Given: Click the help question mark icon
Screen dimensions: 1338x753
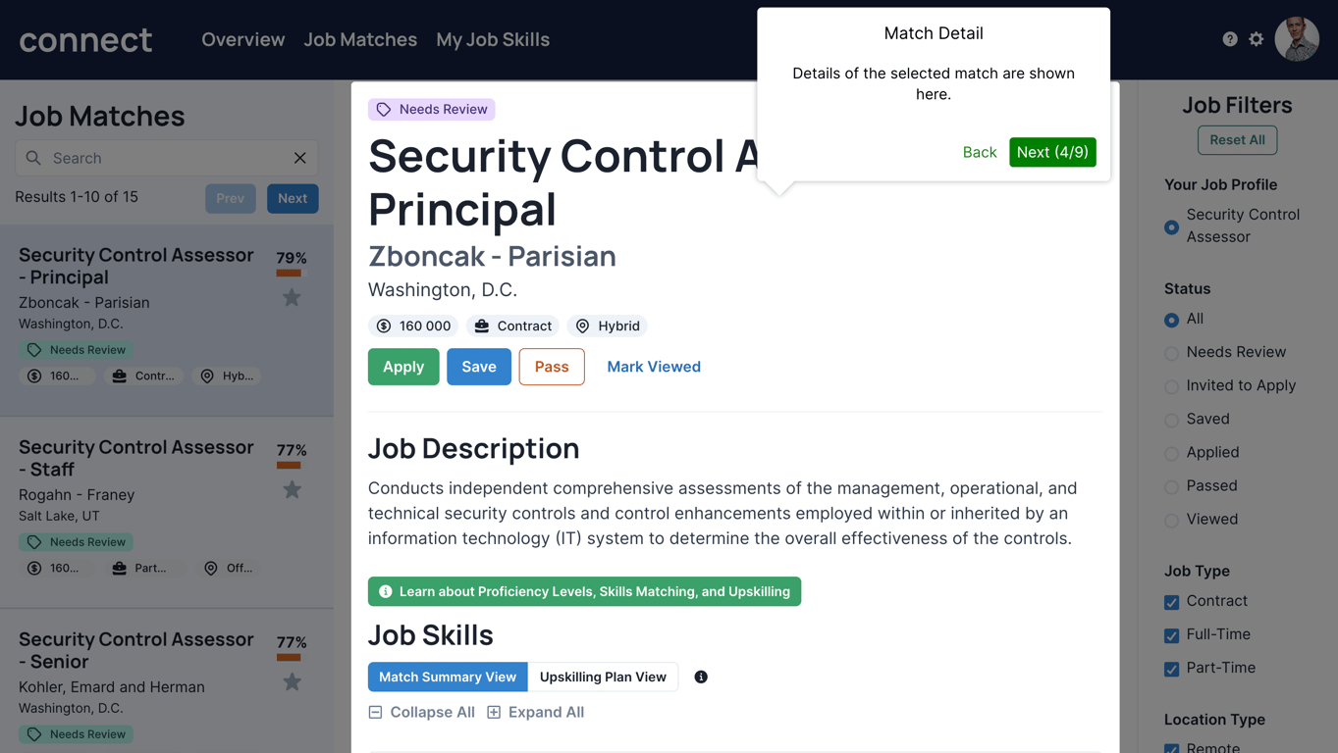Looking at the screenshot, I should click(1230, 39).
